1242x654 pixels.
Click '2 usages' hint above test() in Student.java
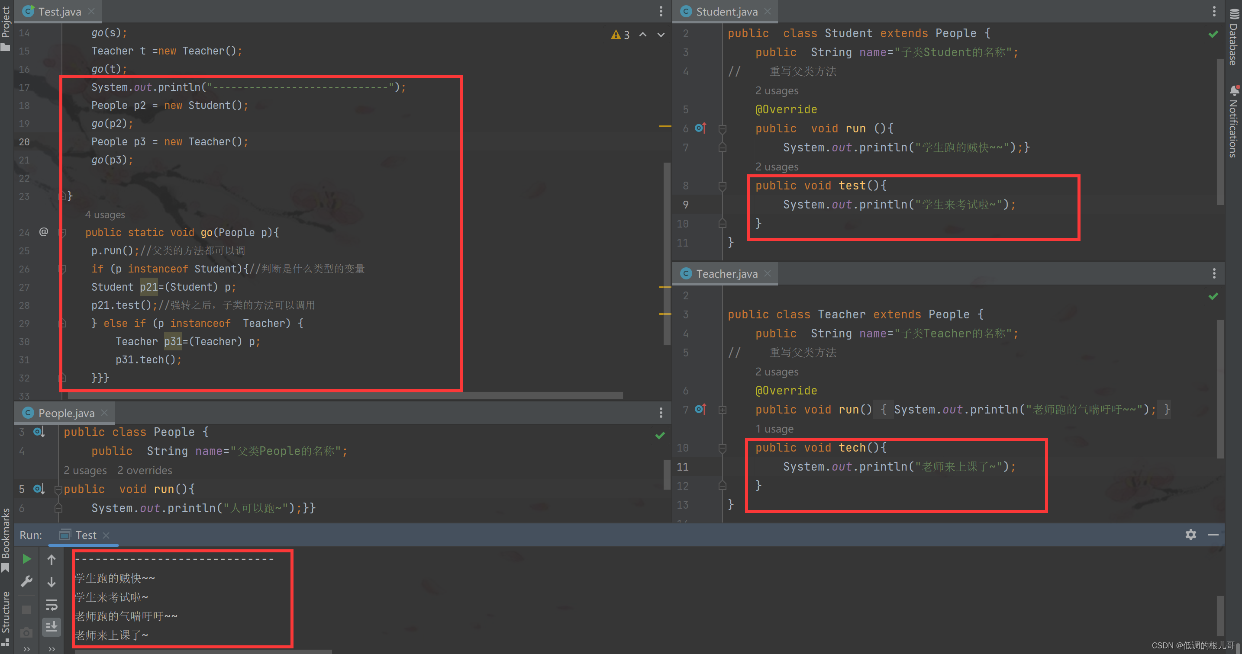click(776, 167)
